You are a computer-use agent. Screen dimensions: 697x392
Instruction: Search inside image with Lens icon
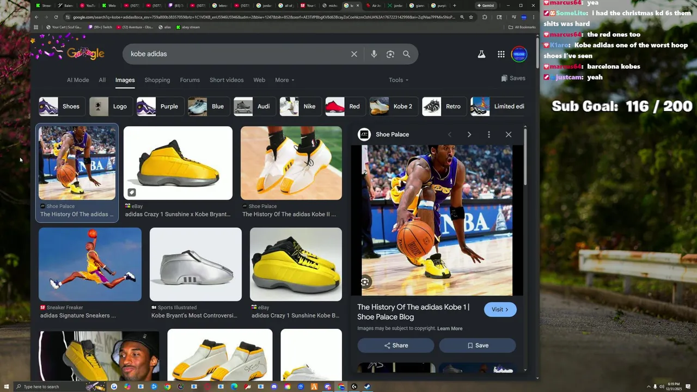365,281
